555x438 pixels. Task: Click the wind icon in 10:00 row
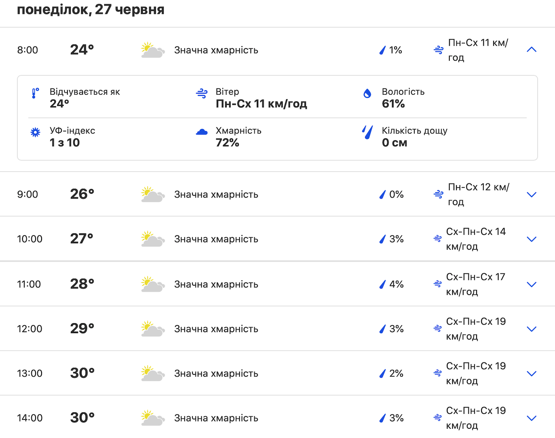coord(438,239)
